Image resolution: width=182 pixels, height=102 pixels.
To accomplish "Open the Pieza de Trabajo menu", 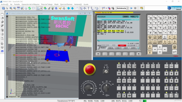I will 47,4.
